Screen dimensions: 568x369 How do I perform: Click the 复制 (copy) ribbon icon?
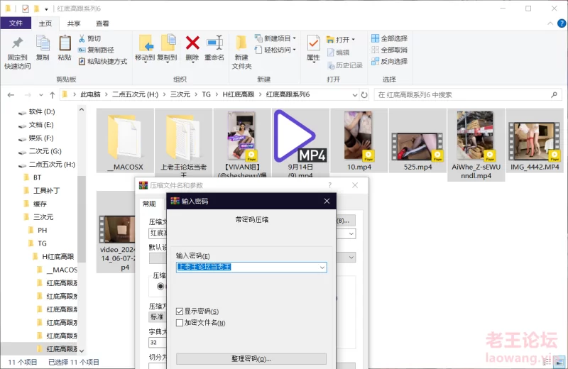43,43
